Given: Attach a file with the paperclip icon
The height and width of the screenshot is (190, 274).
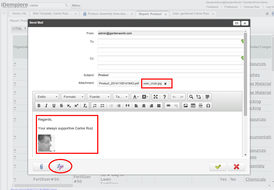Looking at the screenshot, I should [x=42, y=166].
